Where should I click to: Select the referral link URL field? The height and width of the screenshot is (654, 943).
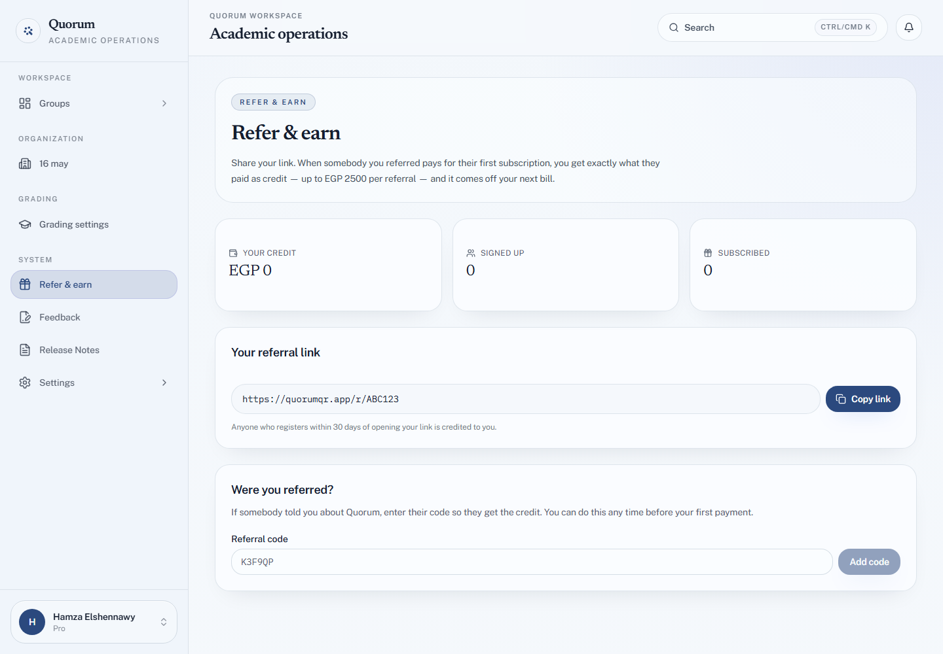[x=526, y=399]
